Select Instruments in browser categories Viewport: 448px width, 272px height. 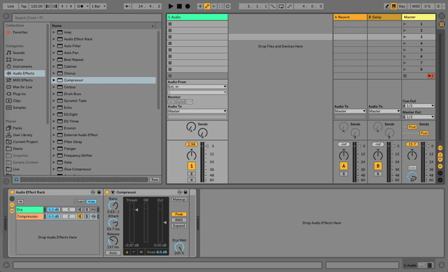coord(22,67)
